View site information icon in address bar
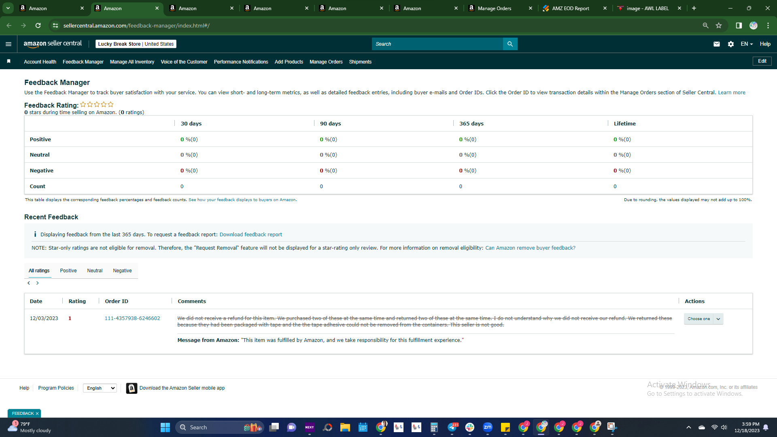Viewport: 777px width, 437px height. click(x=55, y=25)
